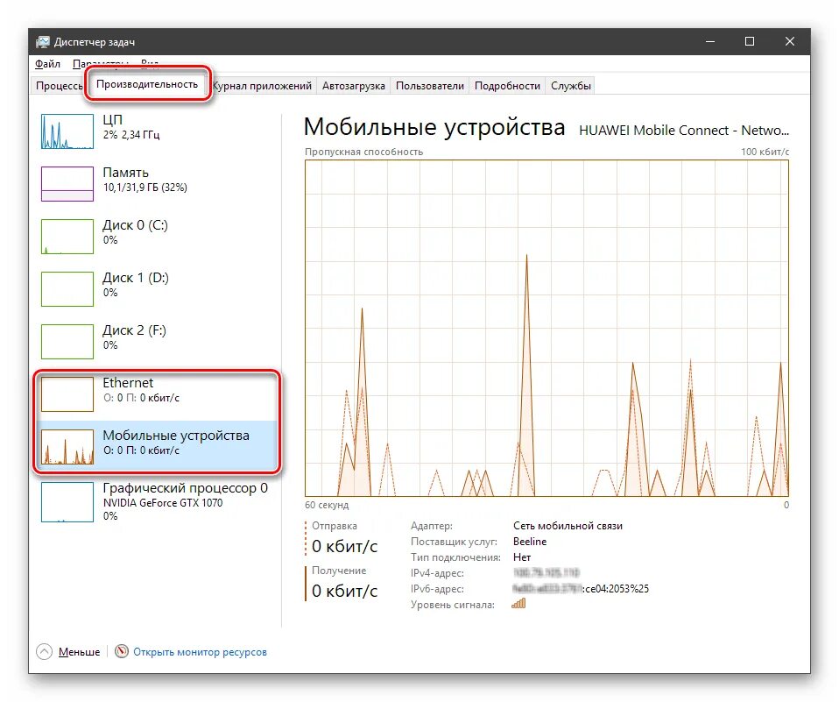This screenshot has width=839, height=702.
Task: Select the Диск 2 (F:) thumbnail
Action: click(67, 341)
